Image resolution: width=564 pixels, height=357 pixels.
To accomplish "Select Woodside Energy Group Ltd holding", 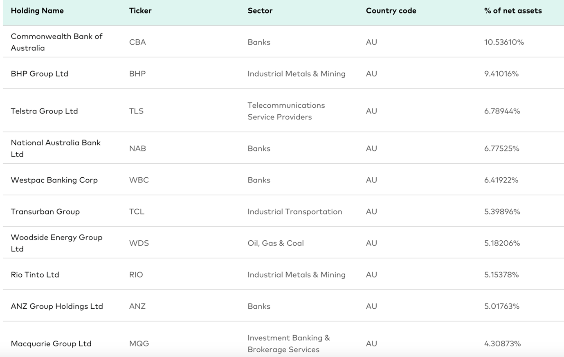I will 56,243.
